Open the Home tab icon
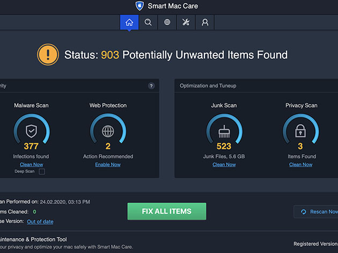 (x=129, y=22)
